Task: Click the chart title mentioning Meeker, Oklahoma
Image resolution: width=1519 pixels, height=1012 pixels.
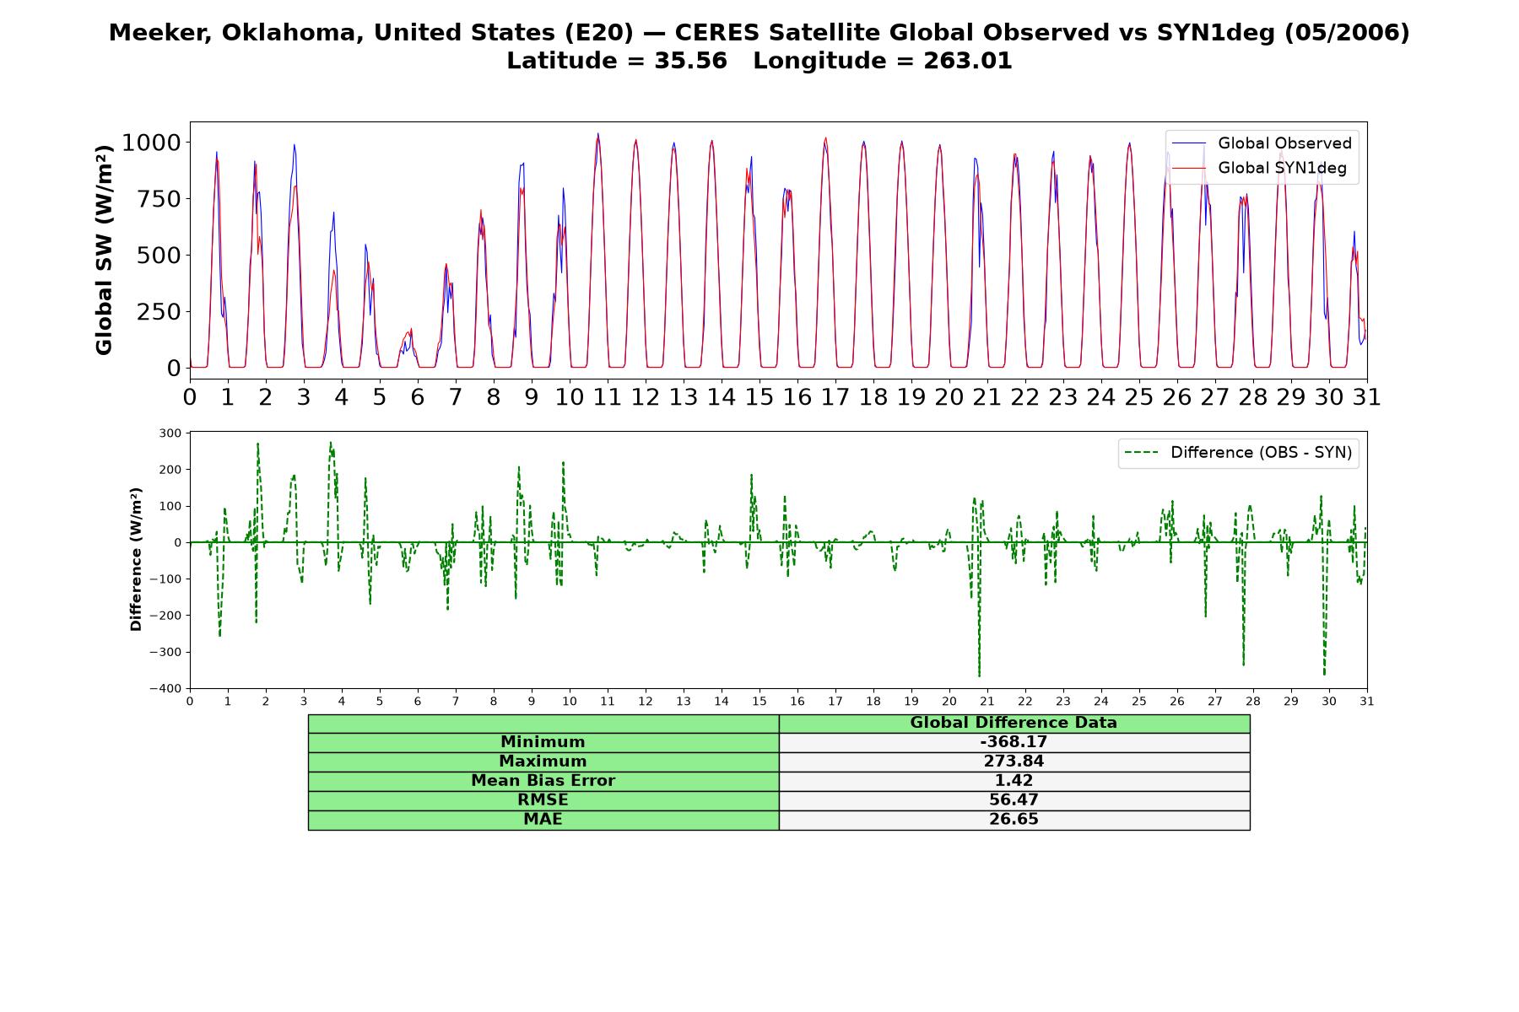Action: (x=759, y=33)
